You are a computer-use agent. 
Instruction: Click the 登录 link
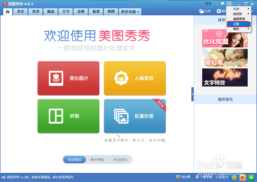click(x=208, y=4)
